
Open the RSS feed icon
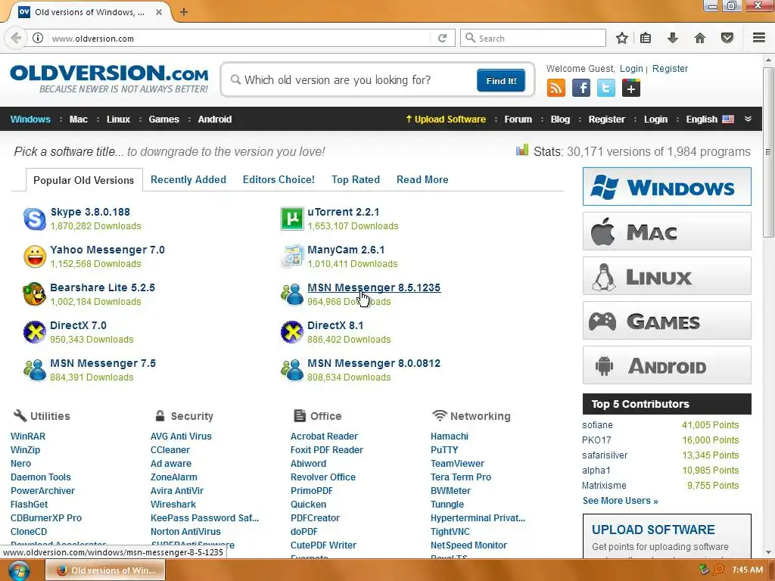[x=556, y=88]
